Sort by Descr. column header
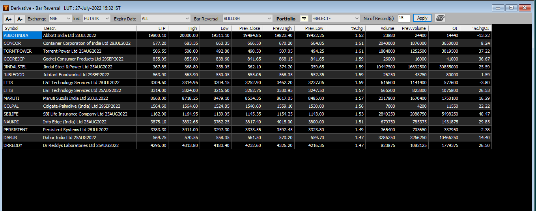The image size is (536, 211). tap(89, 28)
